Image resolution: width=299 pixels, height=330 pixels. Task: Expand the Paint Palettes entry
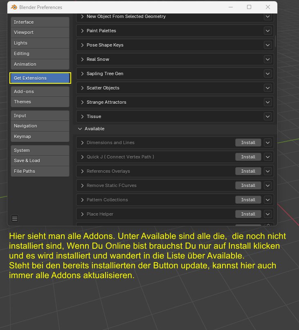(82, 31)
